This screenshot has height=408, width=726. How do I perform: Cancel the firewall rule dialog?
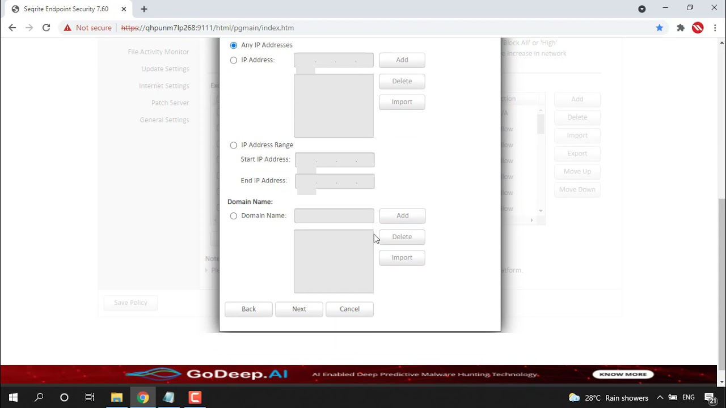click(349, 309)
